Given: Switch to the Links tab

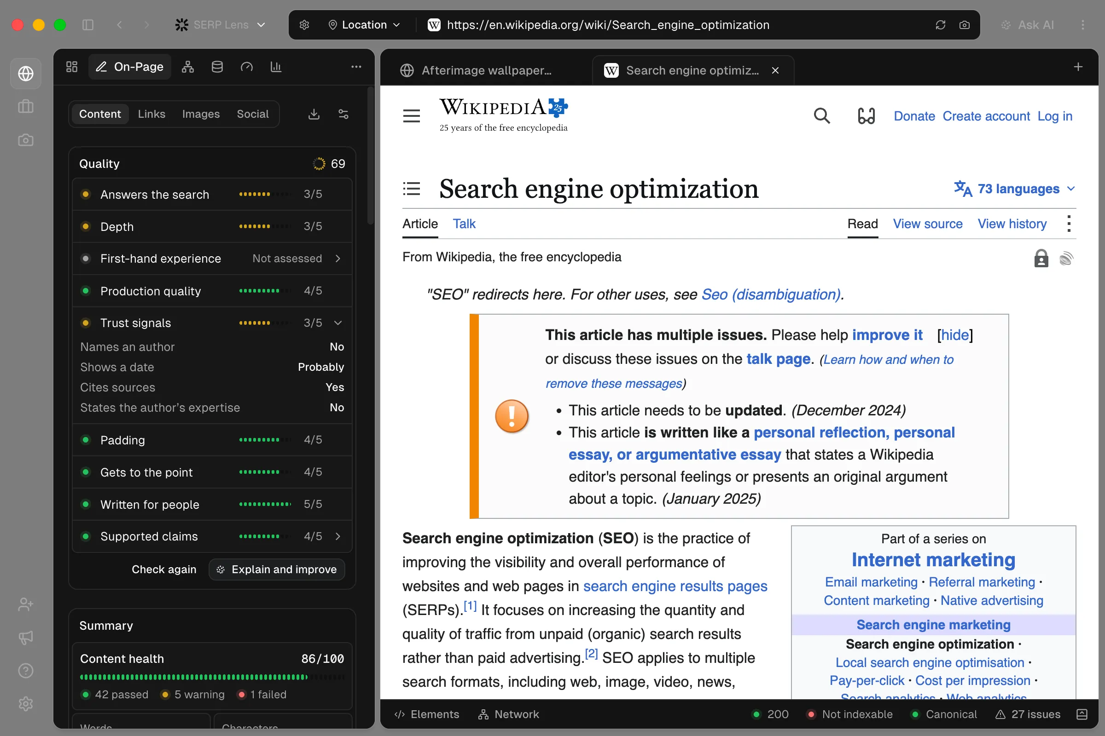Looking at the screenshot, I should (151, 114).
